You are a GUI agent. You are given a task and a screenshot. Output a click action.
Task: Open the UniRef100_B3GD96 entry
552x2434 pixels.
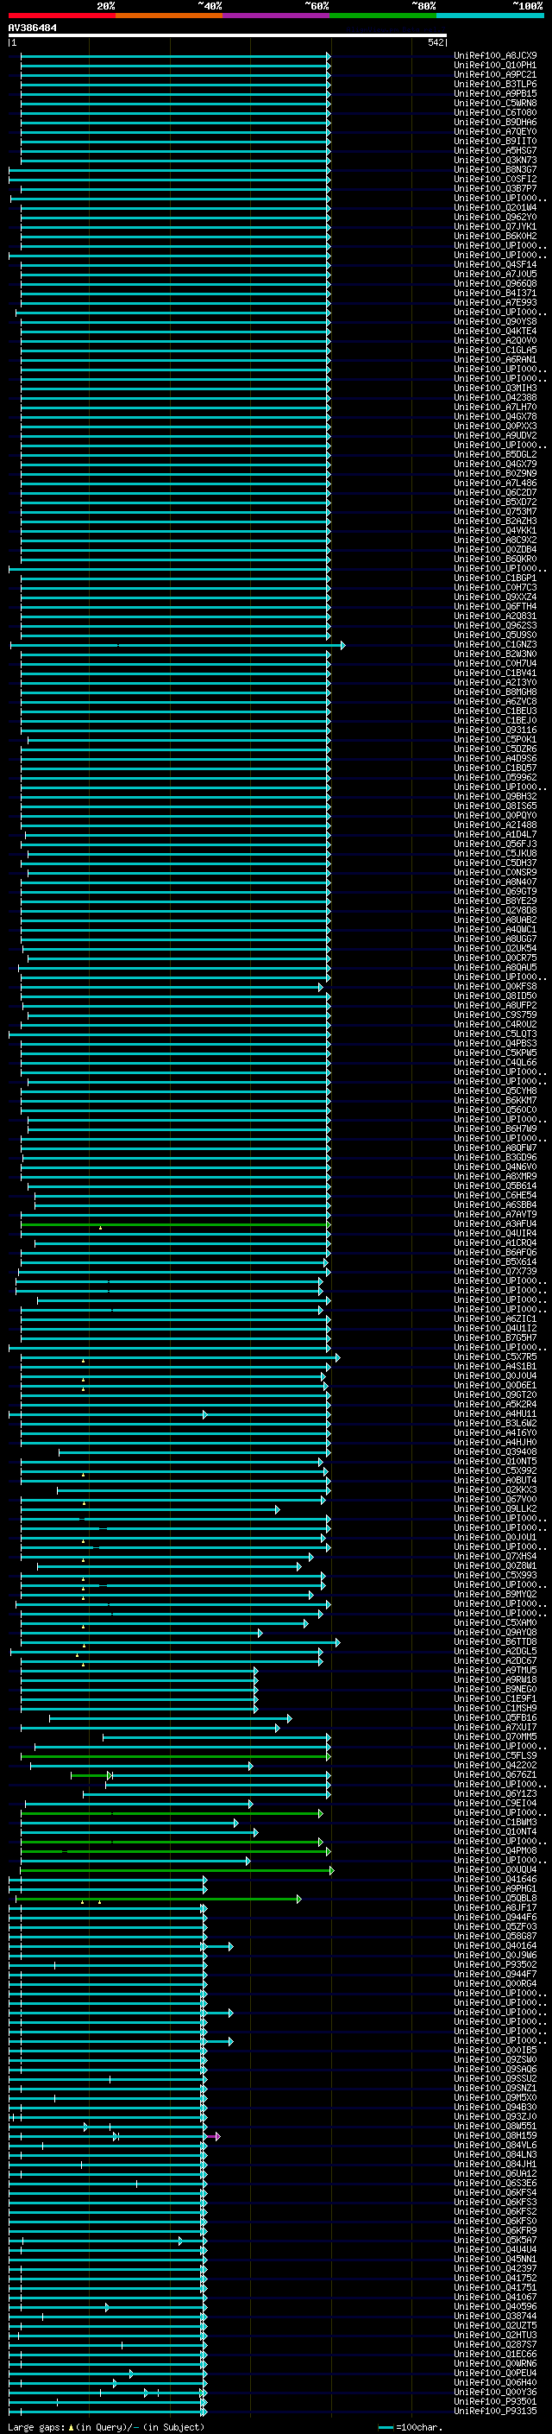(495, 1158)
